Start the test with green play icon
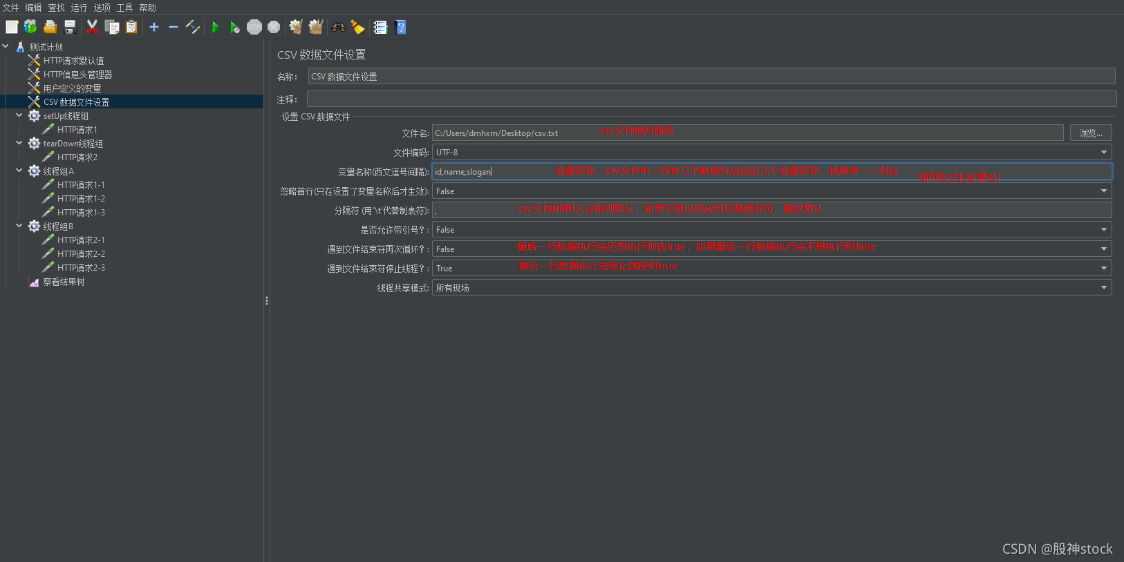Screen dimensions: 1124x562 [x=216, y=27]
